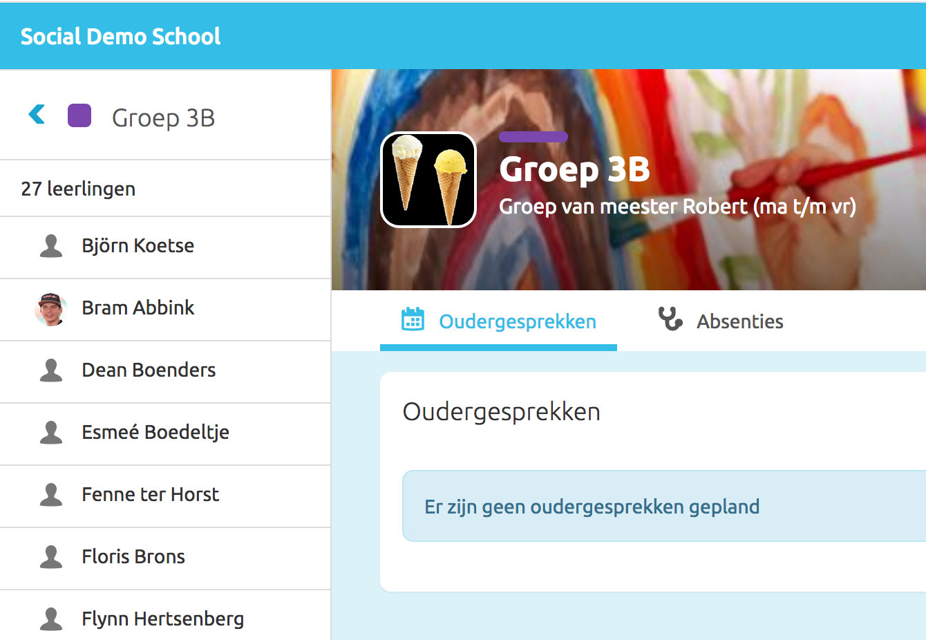Click the Groep 3B sidebar title
The height and width of the screenshot is (640, 926).
[x=163, y=117]
